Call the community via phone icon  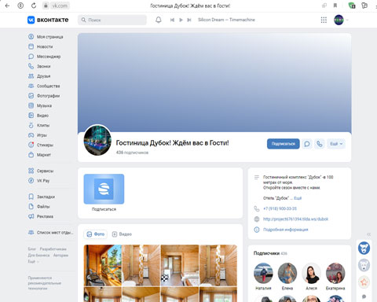[320, 144]
